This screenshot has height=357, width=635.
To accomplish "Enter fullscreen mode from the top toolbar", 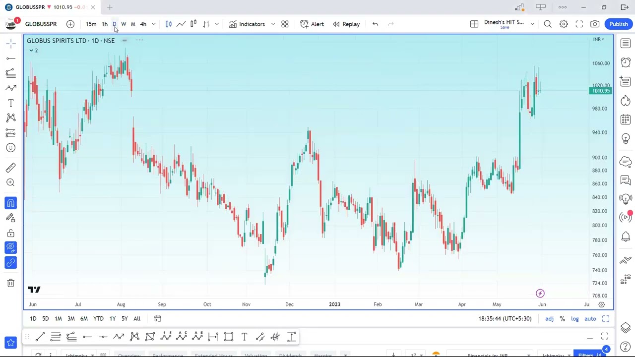I will [579, 24].
